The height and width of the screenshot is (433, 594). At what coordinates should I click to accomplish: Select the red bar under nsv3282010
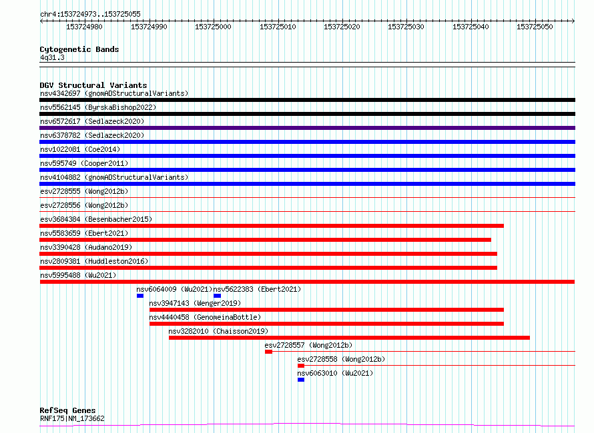(349, 338)
